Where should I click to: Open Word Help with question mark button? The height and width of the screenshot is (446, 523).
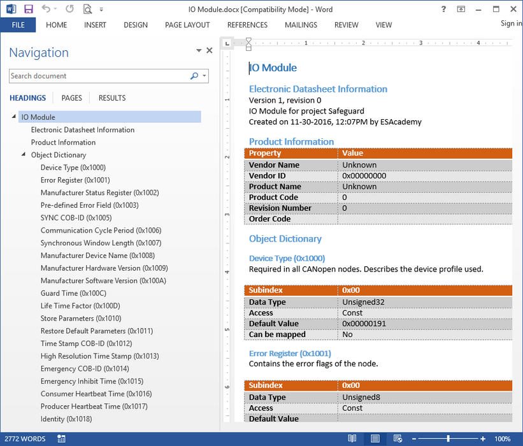tap(444, 9)
